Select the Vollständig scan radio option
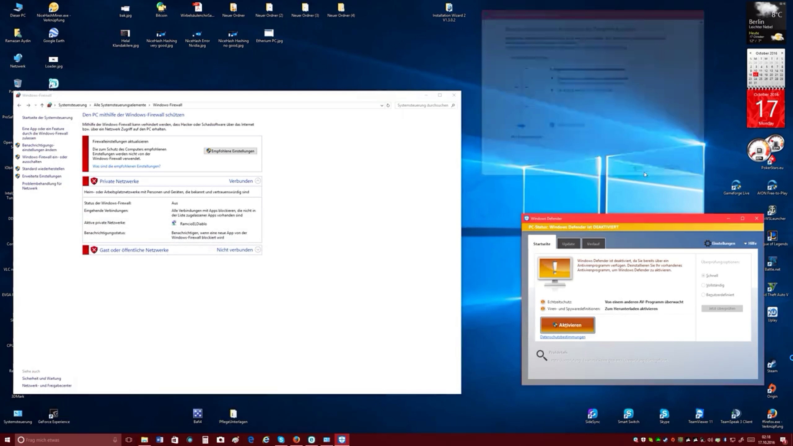Viewport: 793px width, 446px height. point(703,285)
